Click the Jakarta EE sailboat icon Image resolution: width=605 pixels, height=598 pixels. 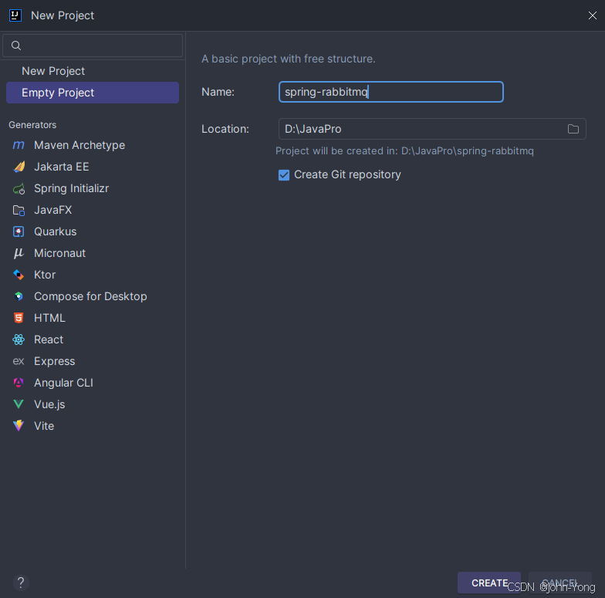[x=19, y=167]
